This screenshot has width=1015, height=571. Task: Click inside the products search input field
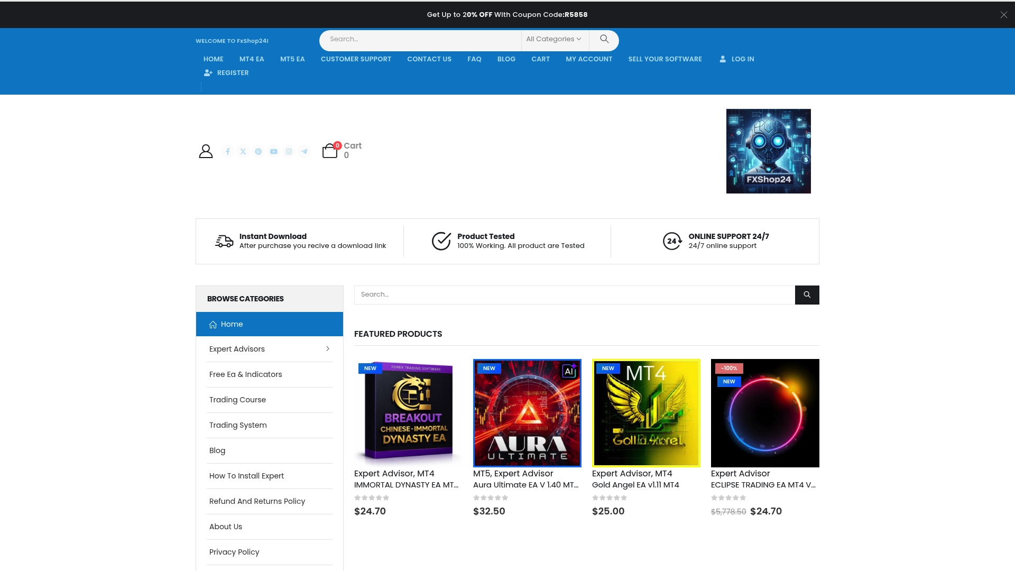[x=574, y=294]
